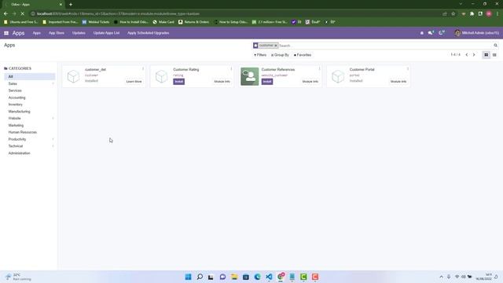This screenshot has height=283, width=503.
Task: Open the Apps menu item
Action: 37,33
